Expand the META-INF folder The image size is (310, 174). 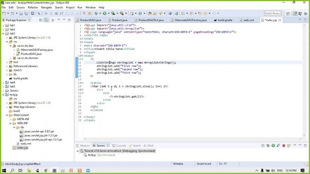pyautogui.click(x=11, y=119)
